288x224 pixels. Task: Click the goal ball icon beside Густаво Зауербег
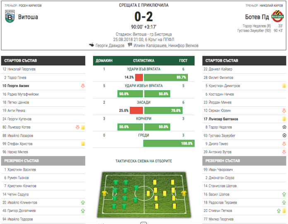pyautogui.click(x=284, y=135)
